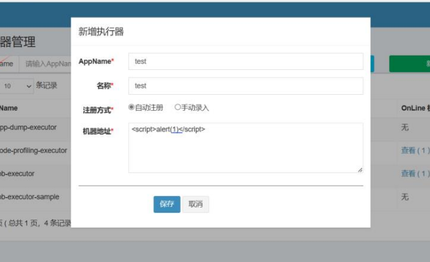
Task: Click the 名称 input field in dialog
Action: coord(245,86)
